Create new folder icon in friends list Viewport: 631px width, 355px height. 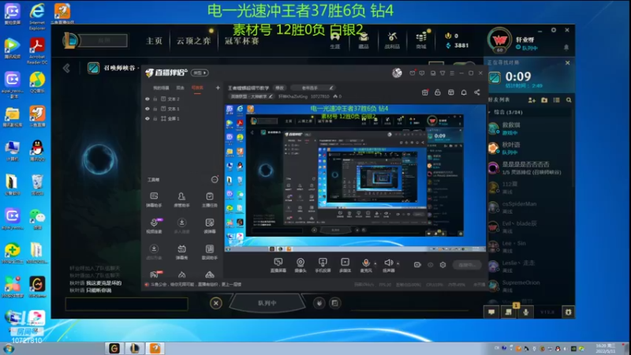point(544,100)
